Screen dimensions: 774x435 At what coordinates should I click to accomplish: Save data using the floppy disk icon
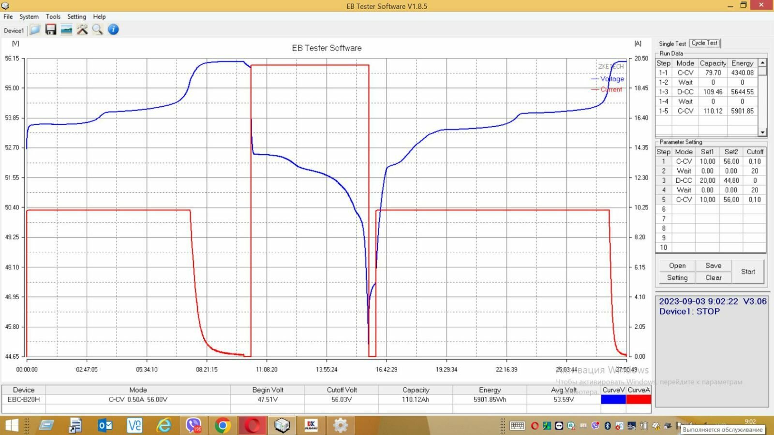click(x=51, y=30)
